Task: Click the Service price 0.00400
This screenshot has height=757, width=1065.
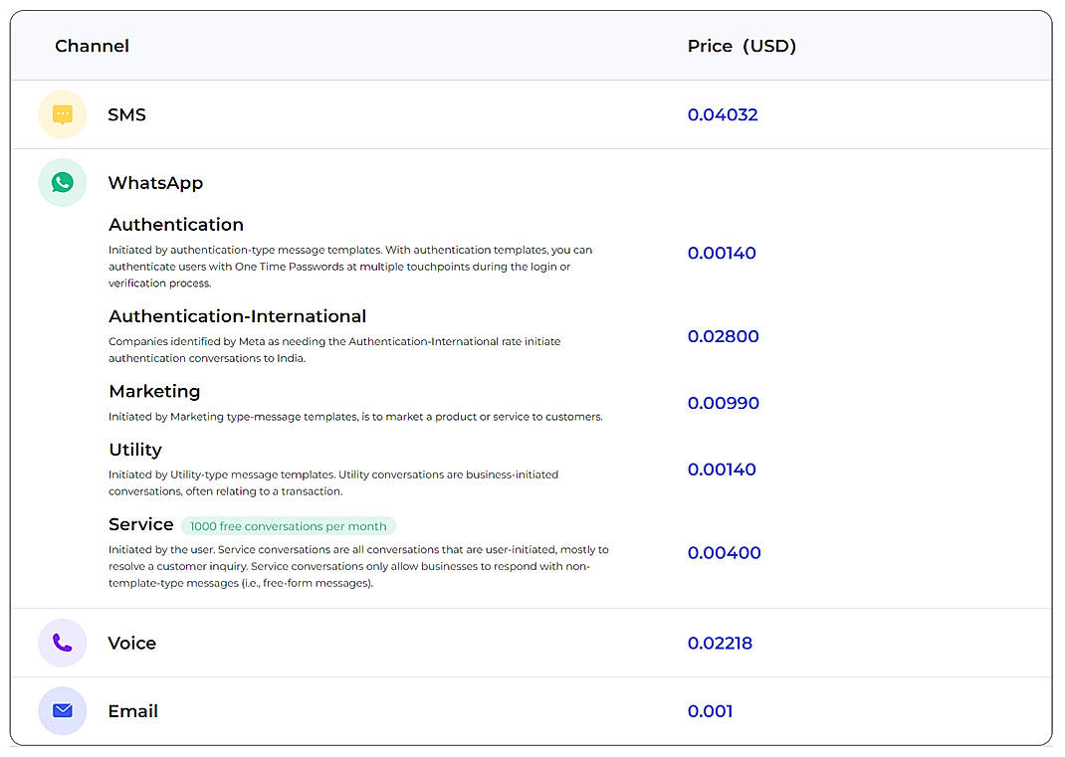Action: point(722,552)
